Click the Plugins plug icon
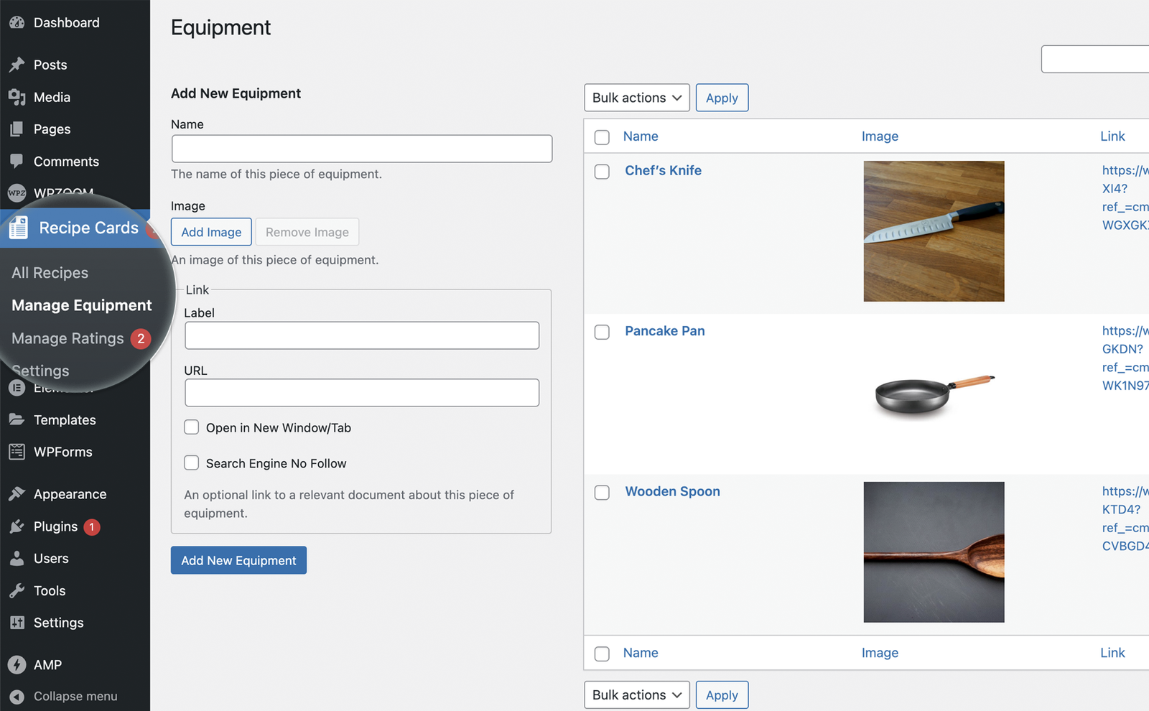Screen dimensions: 1149x711 tap(17, 526)
